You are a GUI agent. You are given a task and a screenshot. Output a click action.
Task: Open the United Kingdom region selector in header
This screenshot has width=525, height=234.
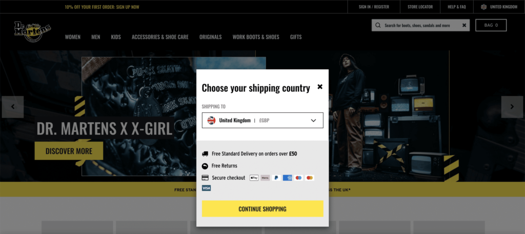coord(499,7)
